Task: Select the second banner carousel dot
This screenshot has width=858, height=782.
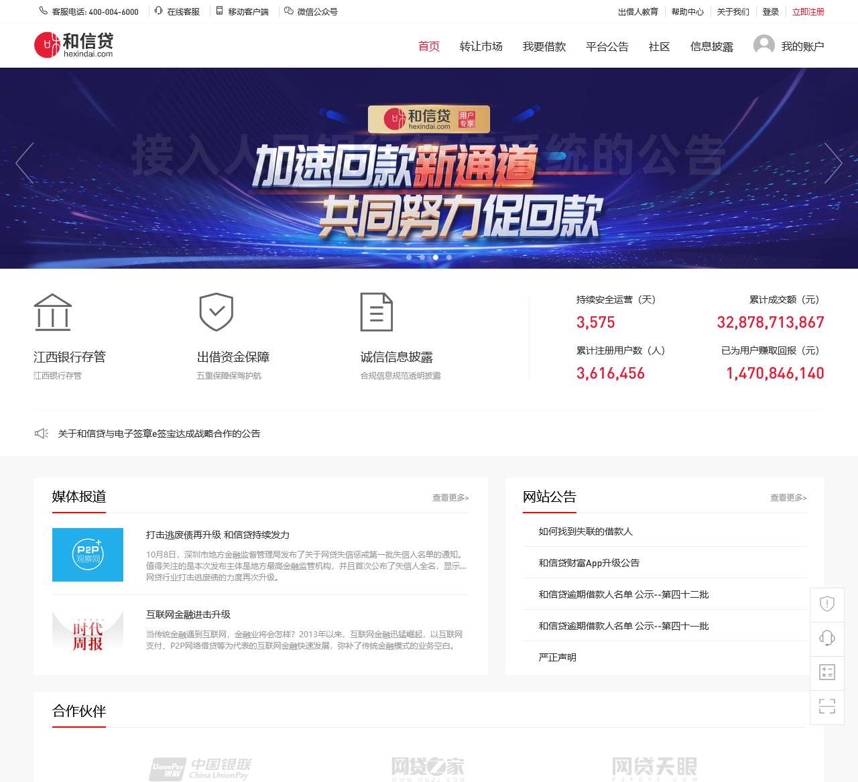Action: pos(422,257)
